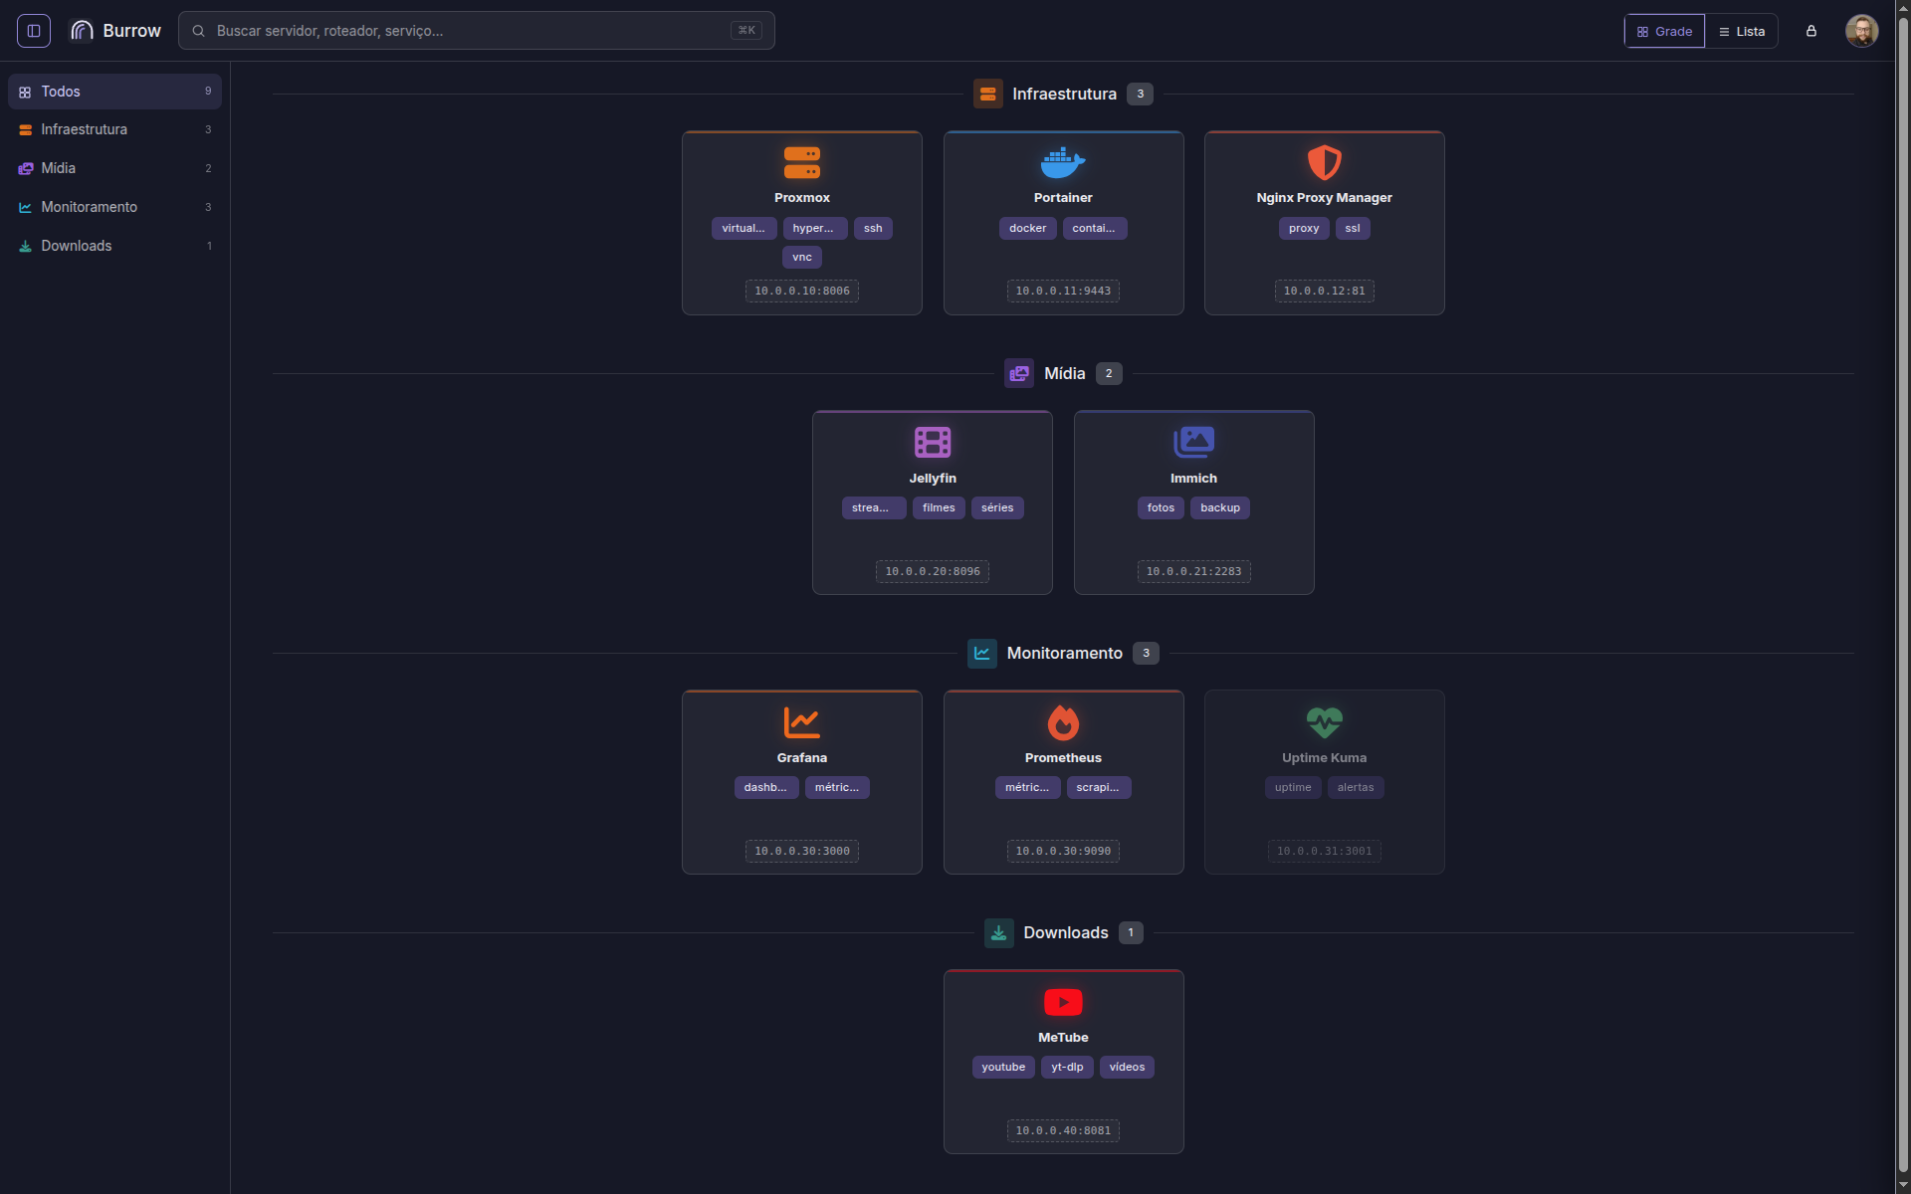Open the Portainer docker whale icon

[1063, 163]
